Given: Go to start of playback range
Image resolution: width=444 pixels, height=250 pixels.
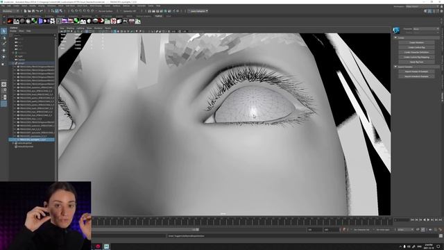Looking at the screenshot, I should coord(412,220).
